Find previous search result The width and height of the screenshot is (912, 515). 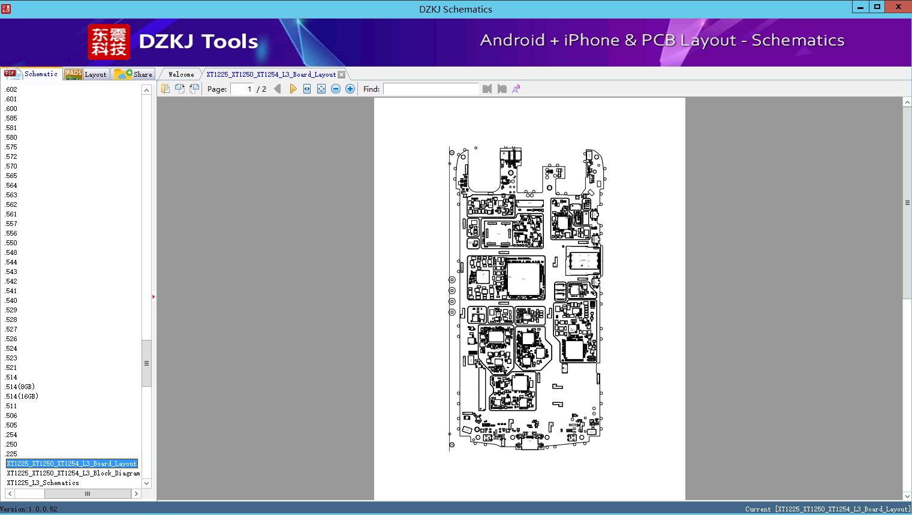click(x=487, y=89)
